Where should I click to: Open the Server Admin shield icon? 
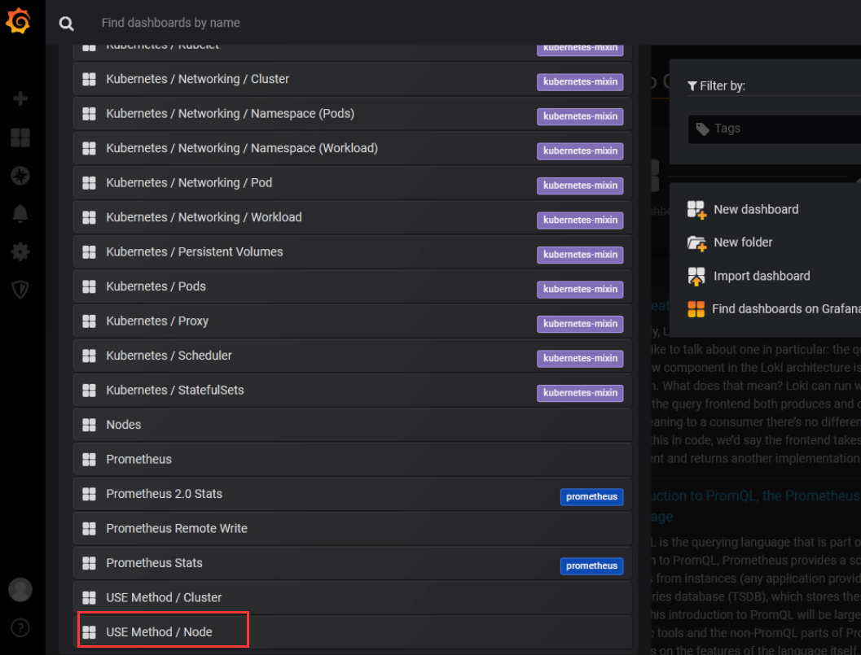coord(20,290)
